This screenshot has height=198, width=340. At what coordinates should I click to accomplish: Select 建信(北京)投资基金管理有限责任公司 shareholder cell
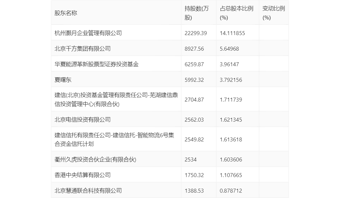pyautogui.click(x=116, y=100)
